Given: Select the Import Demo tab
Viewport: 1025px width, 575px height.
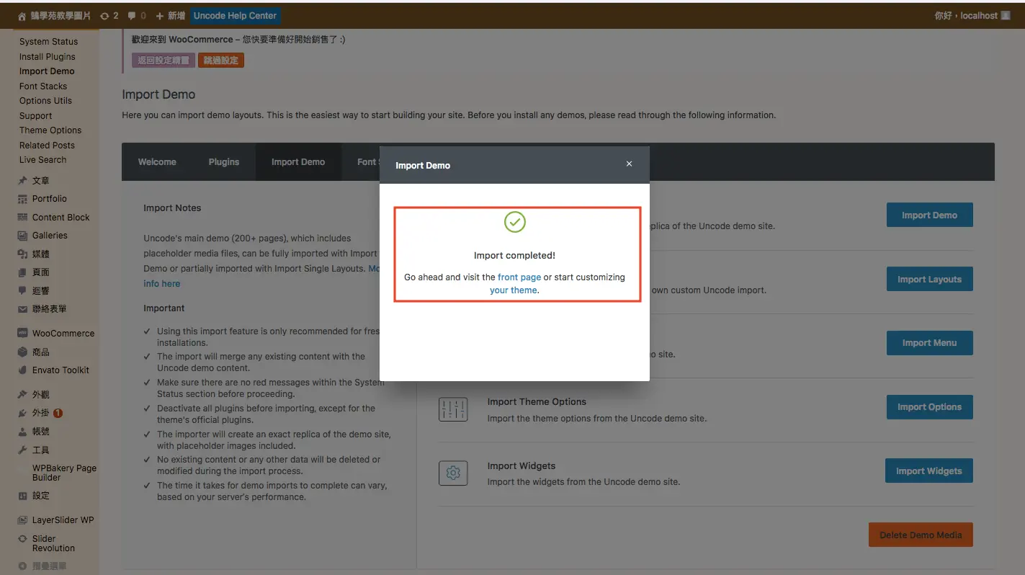Looking at the screenshot, I should click(x=298, y=162).
